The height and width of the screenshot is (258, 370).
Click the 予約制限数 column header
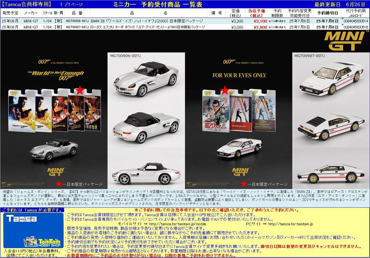point(277,13)
